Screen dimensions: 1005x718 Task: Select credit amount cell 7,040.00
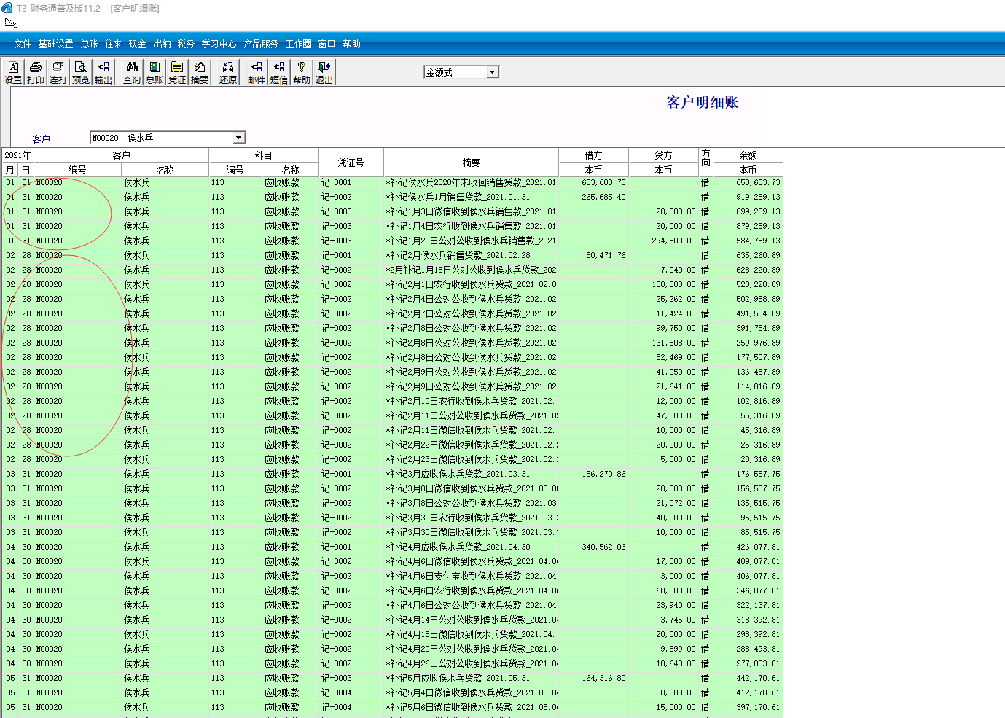click(x=663, y=270)
